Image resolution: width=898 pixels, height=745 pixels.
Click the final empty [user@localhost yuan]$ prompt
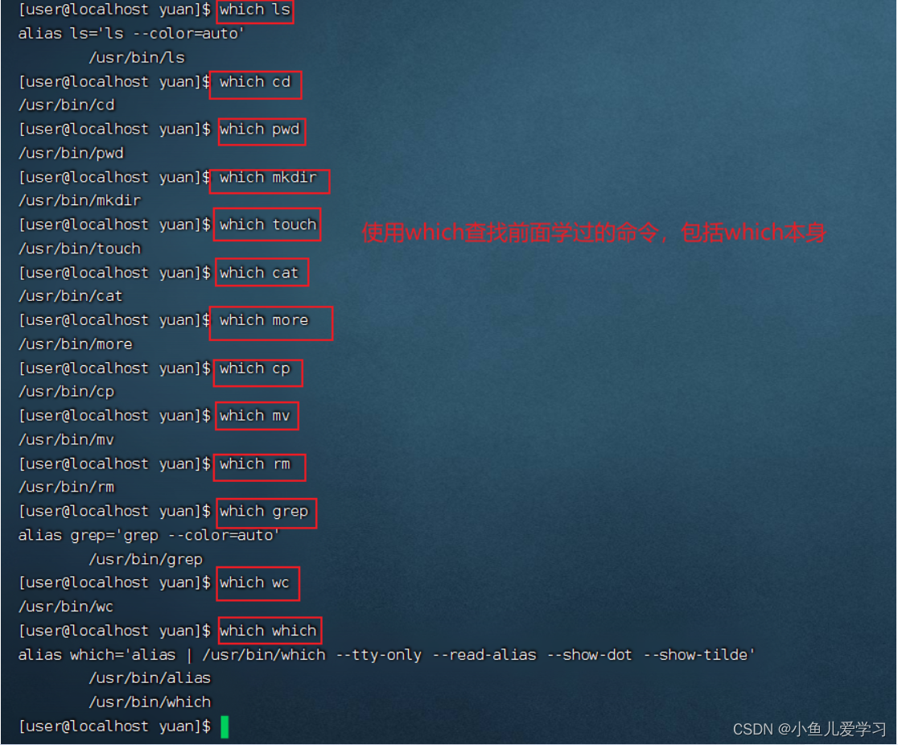pos(114,726)
